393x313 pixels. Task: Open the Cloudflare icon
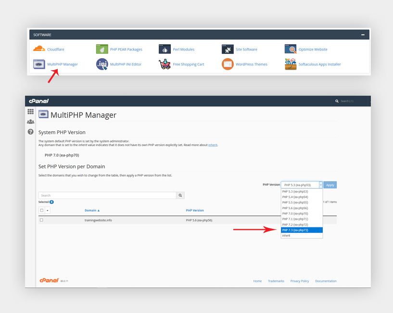(x=39, y=49)
